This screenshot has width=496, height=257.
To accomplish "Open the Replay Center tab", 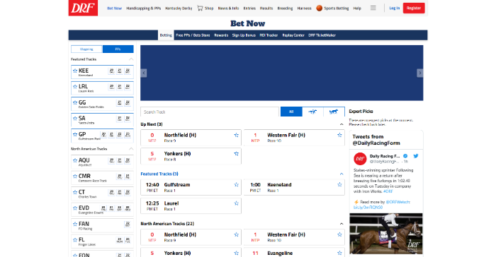I will pyautogui.click(x=293, y=35).
